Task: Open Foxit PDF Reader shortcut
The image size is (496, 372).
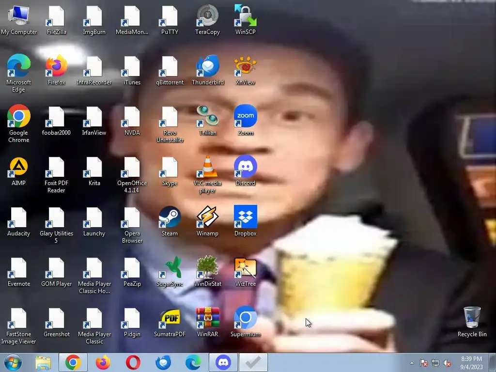Action: 56,174
